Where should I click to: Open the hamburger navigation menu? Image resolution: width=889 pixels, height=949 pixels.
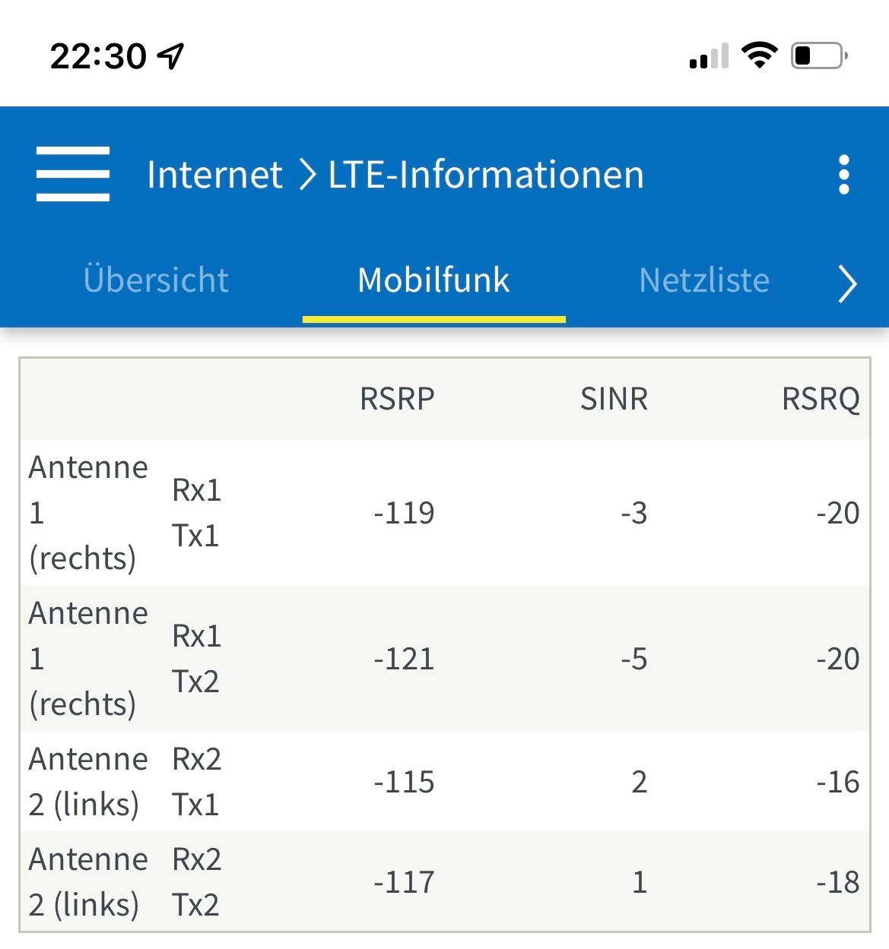tap(73, 174)
